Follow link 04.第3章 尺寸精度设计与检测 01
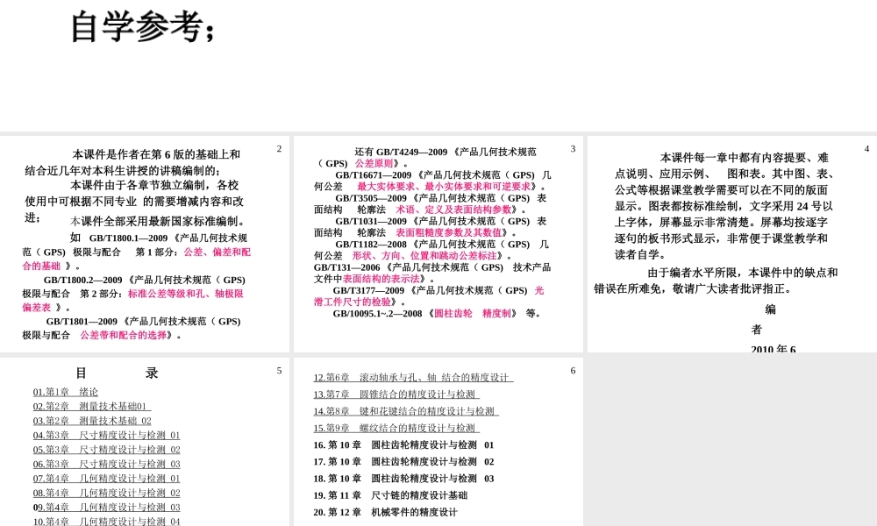Screen dimensions: 877x526 coord(106,436)
